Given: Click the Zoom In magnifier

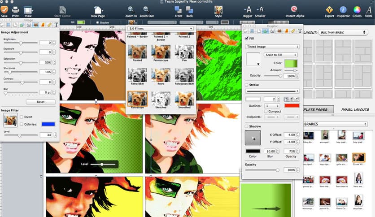Looking at the screenshot, I should pos(131,9).
